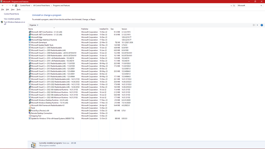Image resolution: width=265 pixels, height=149 pixels.
Task: Open recent locations dropdown arrow
Action: pyautogui.click(x=10, y=6)
